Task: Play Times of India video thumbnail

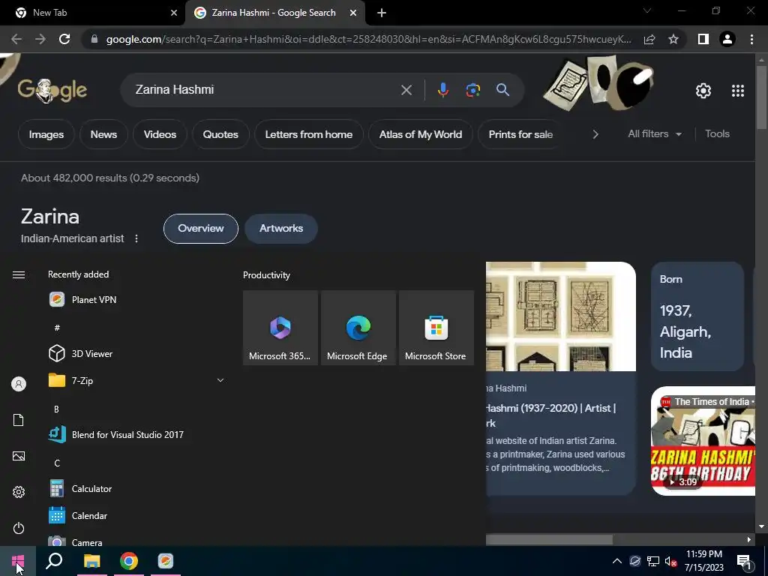Action: 703,441
